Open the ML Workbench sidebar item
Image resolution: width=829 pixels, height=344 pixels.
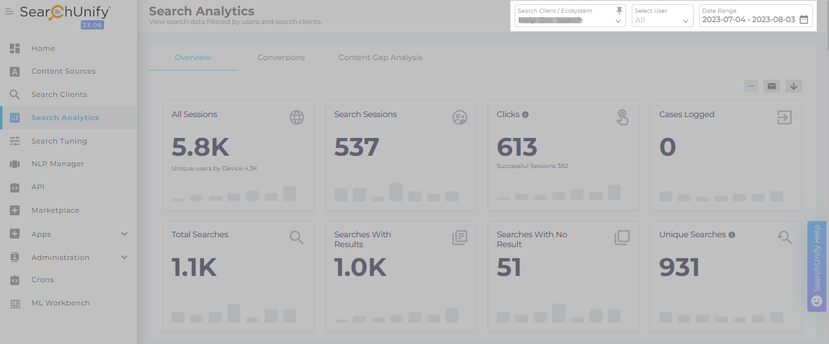pyautogui.click(x=60, y=303)
